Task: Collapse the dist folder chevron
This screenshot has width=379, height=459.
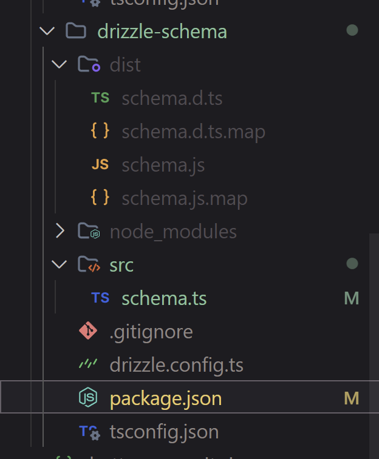Action: coord(59,65)
